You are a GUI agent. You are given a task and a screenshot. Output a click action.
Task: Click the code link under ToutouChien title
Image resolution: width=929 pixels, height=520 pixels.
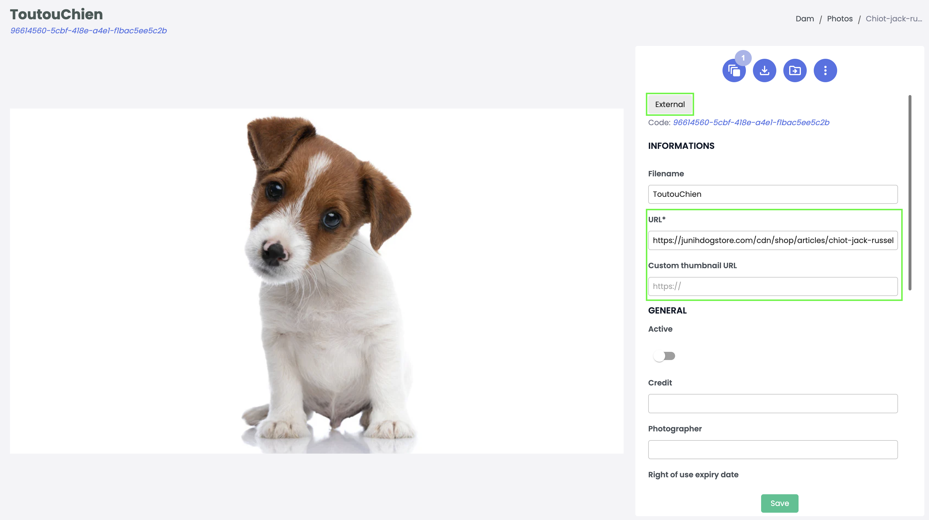pyautogui.click(x=88, y=31)
